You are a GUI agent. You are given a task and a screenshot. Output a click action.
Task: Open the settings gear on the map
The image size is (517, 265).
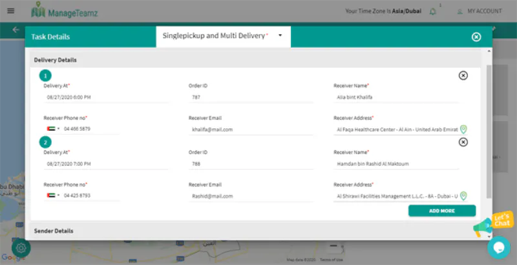pyautogui.click(x=21, y=248)
